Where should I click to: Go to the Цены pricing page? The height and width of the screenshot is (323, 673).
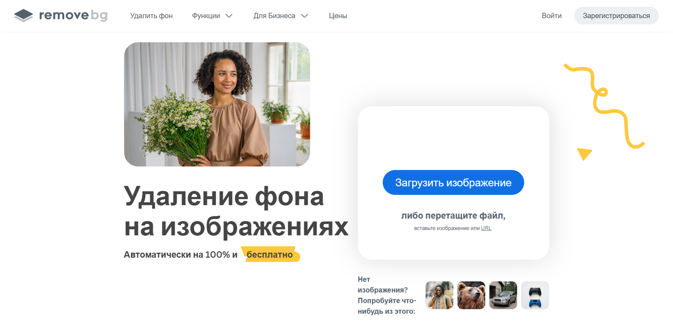338,16
